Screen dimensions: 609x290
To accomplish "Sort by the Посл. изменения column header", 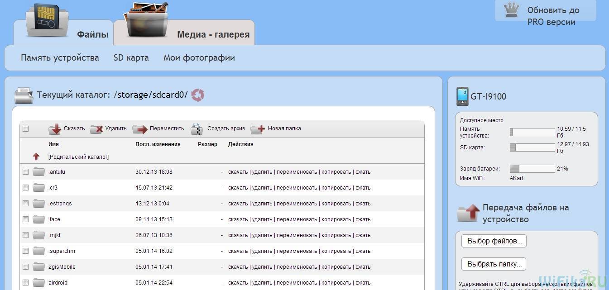I will 158,144.
